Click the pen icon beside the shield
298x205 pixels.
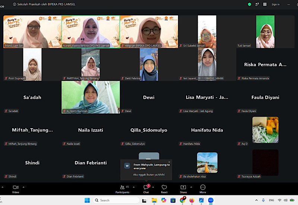tap(257, 4)
